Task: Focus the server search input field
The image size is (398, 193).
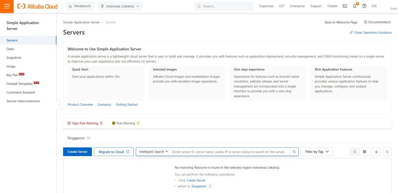Action: [x=230, y=152]
